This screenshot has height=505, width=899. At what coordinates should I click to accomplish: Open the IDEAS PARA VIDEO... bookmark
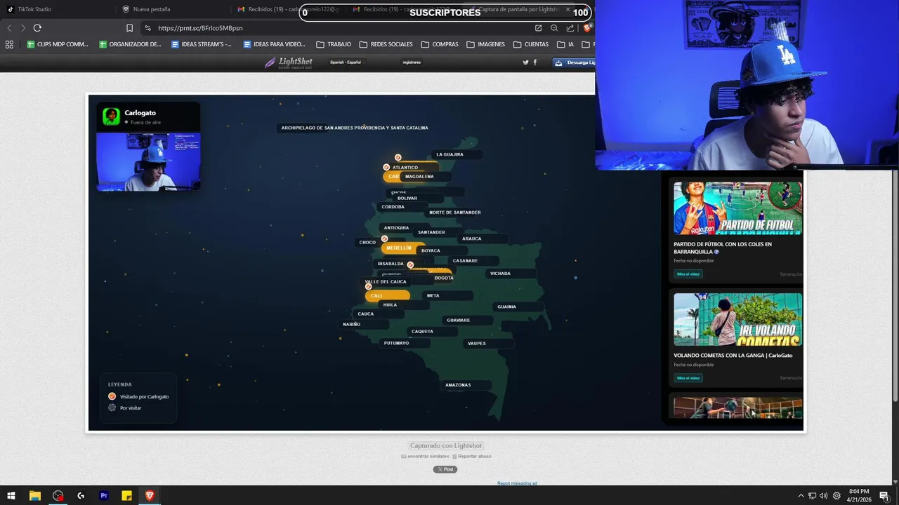(274, 44)
